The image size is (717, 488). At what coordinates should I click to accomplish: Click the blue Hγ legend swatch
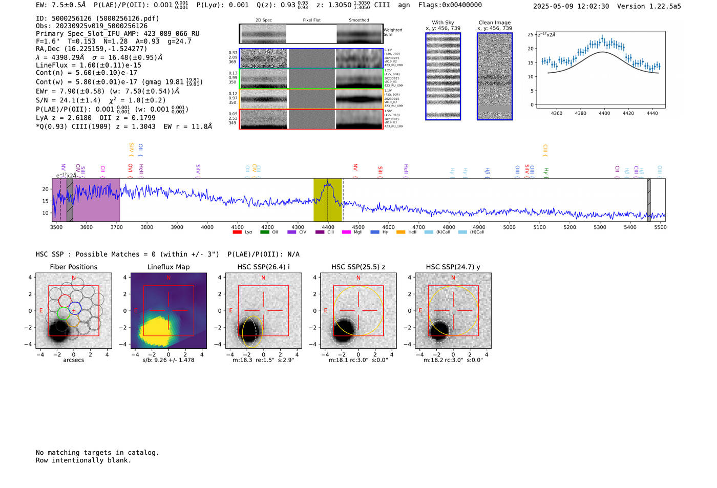[x=375, y=232]
